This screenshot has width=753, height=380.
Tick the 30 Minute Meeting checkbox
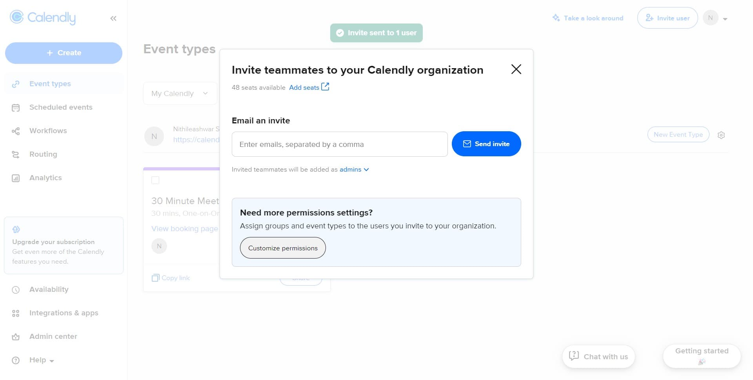tap(155, 180)
